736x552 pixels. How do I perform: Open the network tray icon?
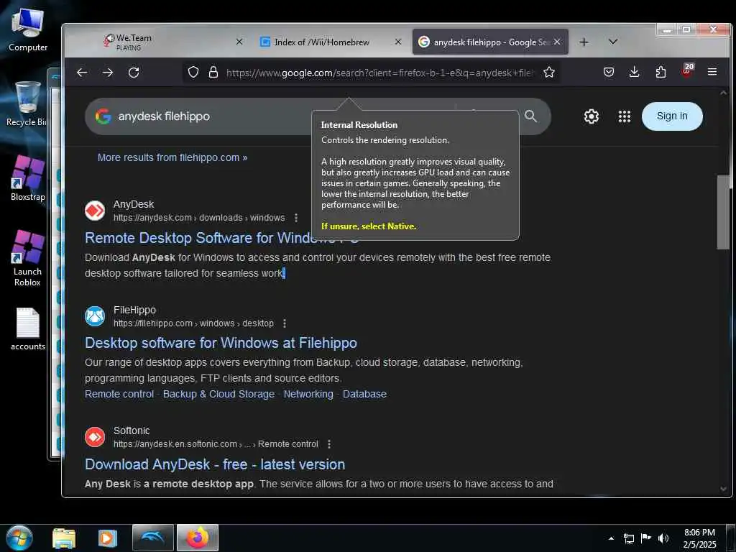pyautogui.click(x=628, y=538)
